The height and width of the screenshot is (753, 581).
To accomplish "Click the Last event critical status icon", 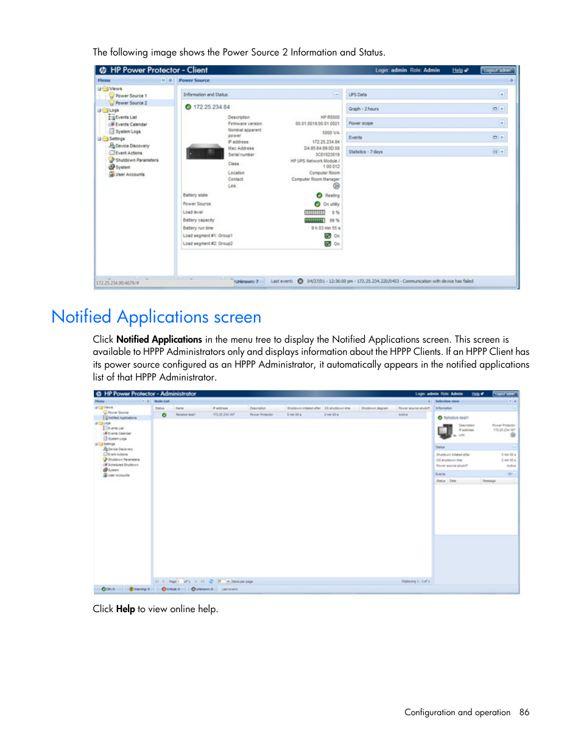I will 300,281.
